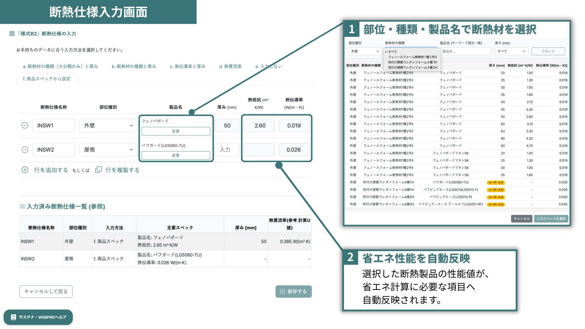Image resolution: width=585 pixels, height=329 pixels.
Task: Click the list icon next to 入力済み断熱仕様一覧
Action: coord(22,207)
